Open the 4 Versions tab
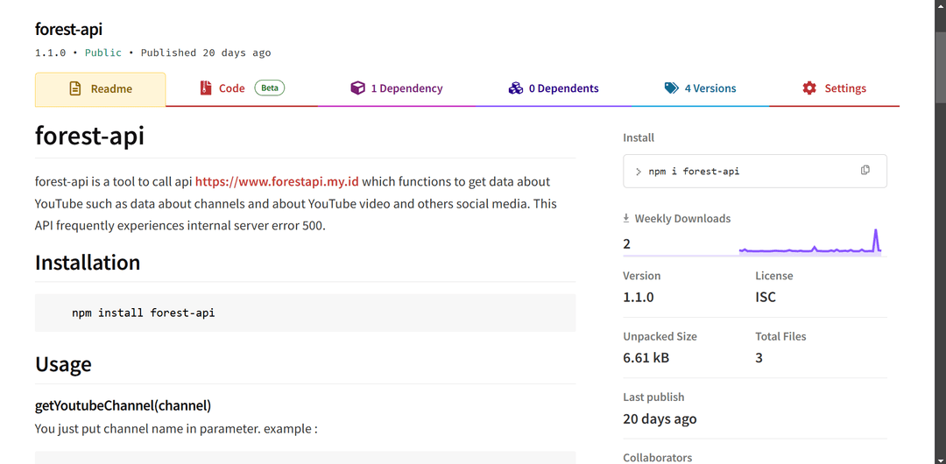 [x=700, y=88]
